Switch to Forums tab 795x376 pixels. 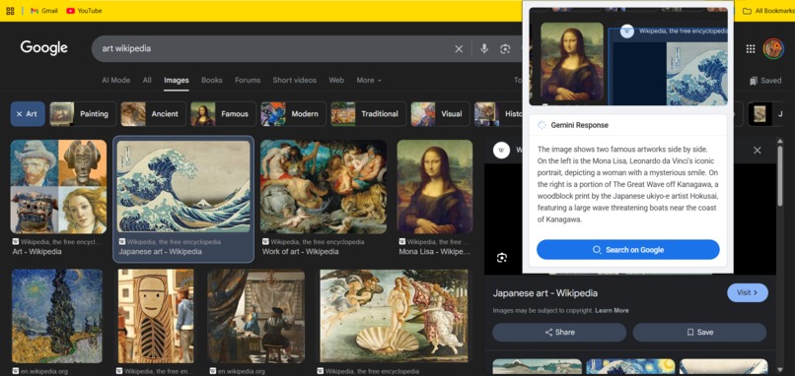point(248,80)
